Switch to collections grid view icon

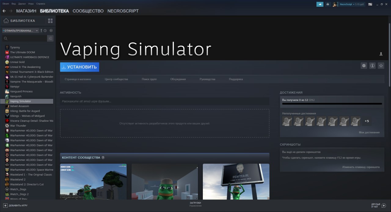tap(50, 21)
